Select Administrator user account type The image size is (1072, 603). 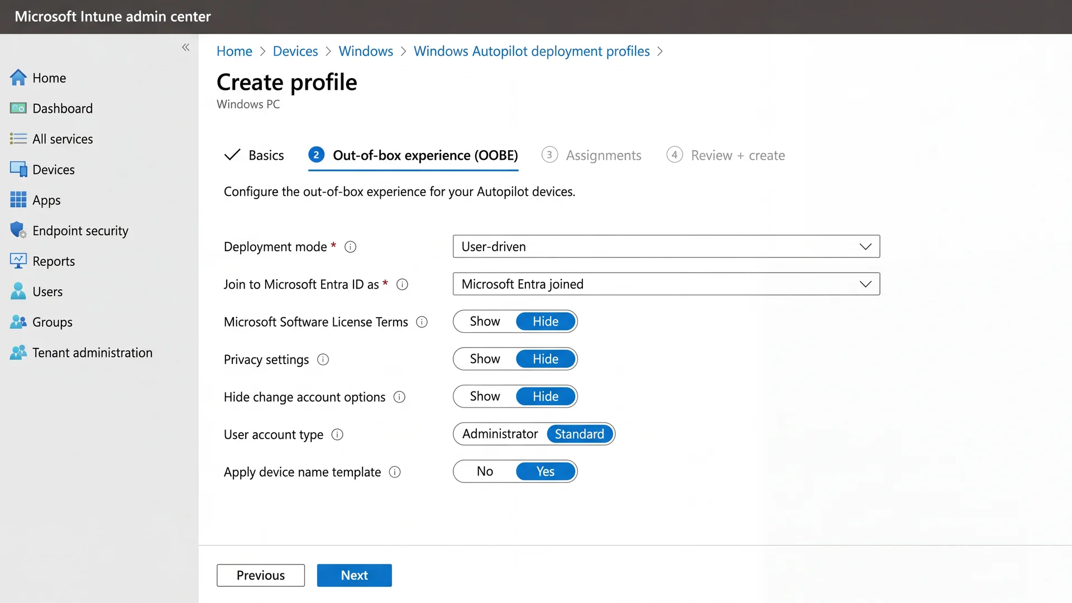pos(500,434)
